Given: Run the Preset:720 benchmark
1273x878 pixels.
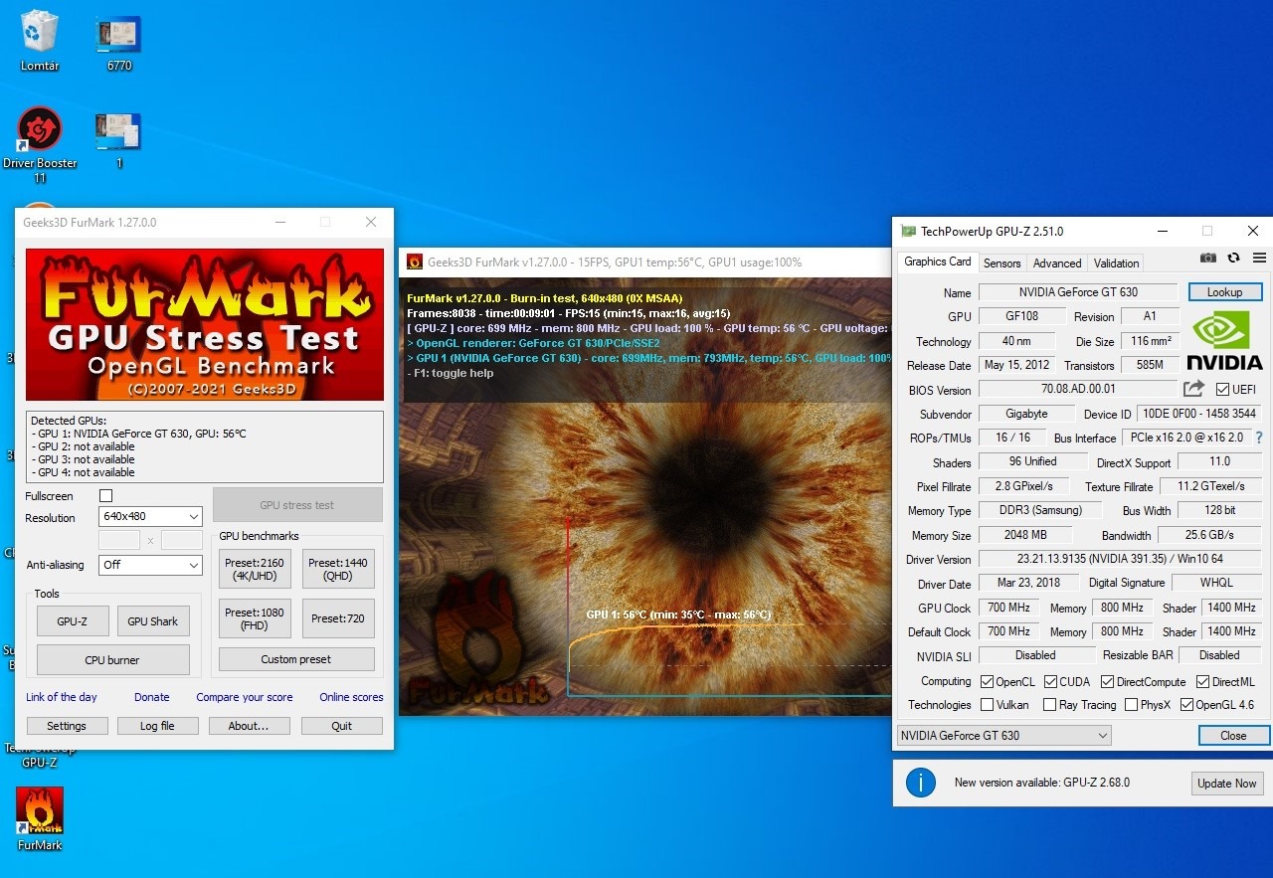Looking at the screenshot, I should pyautogui.click(x=338, y=618).
